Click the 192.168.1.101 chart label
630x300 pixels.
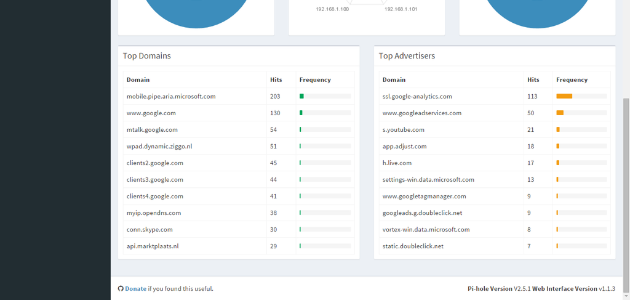(x=401, y=9)
